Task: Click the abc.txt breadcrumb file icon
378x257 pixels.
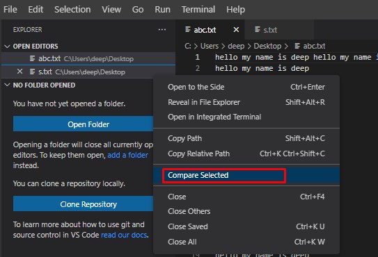Action: coord(297,46)
